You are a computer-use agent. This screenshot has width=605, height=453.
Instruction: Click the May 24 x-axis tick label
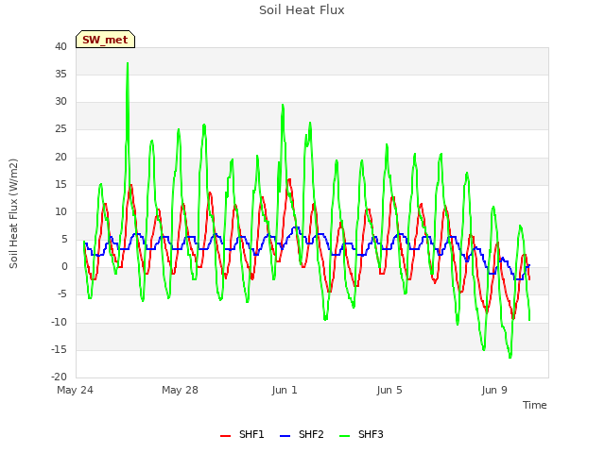75,390
